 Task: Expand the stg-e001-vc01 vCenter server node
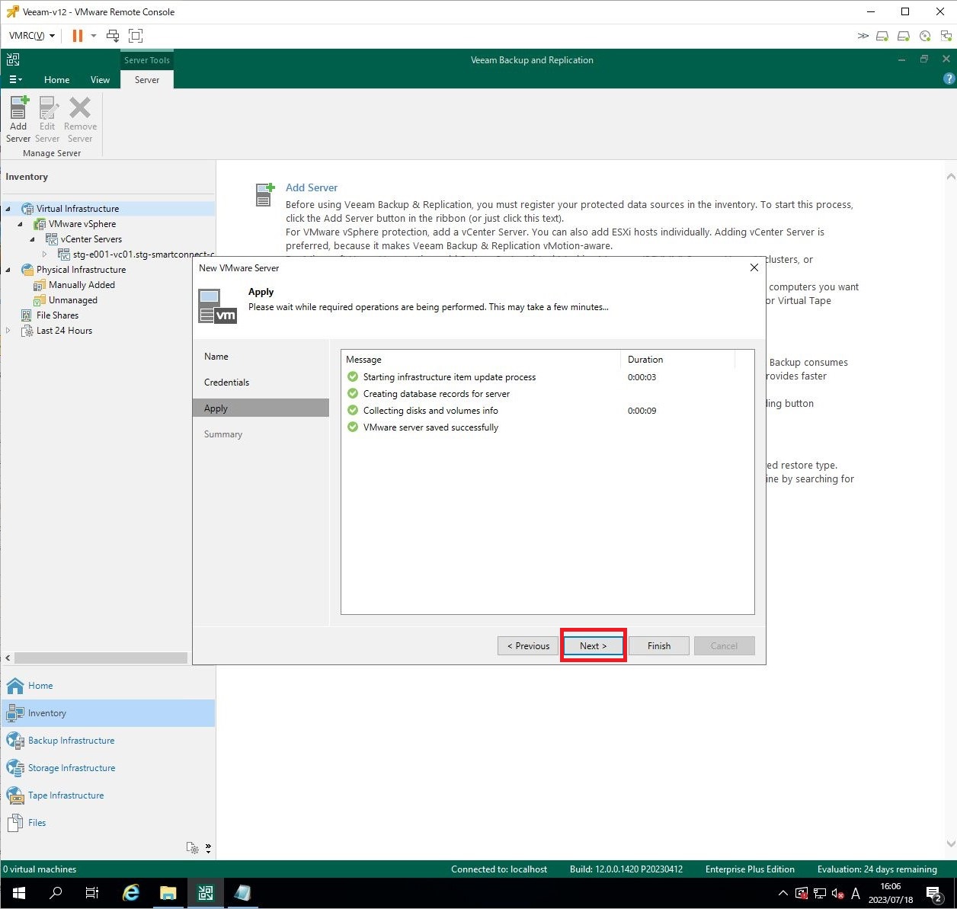point(45,254)
